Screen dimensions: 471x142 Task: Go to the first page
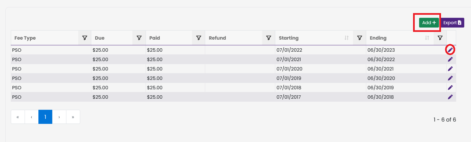[x=18, y=117]
